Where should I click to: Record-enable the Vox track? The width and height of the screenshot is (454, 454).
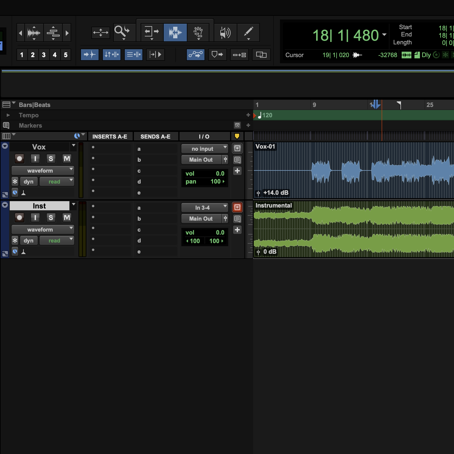[19, 159]
